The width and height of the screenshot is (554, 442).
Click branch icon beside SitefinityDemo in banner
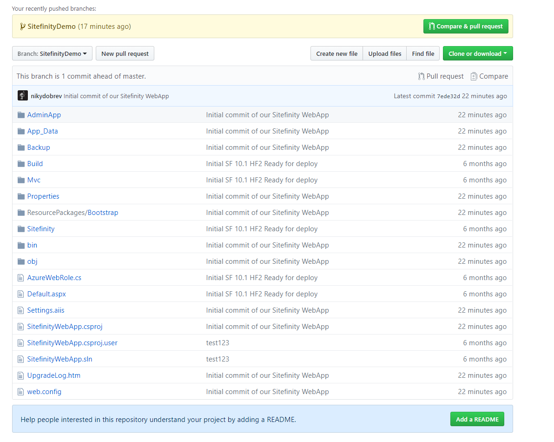(x=23, y=27)
